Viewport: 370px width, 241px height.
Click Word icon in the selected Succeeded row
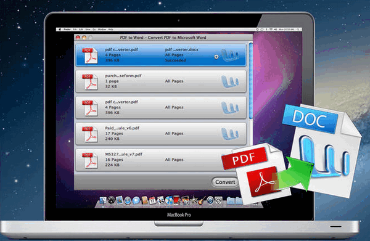pos(230,55)
